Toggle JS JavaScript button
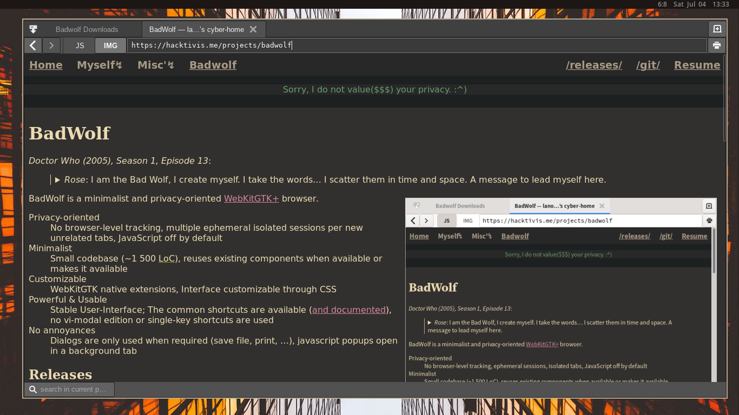The height and width of the screenshot is (415, 739). tap(80, 46)
